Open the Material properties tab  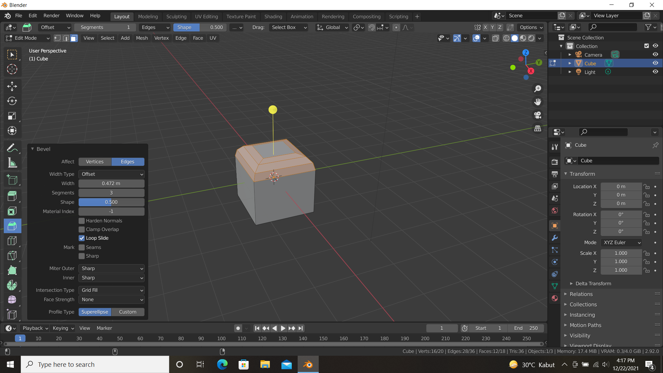tap(555, 298)
